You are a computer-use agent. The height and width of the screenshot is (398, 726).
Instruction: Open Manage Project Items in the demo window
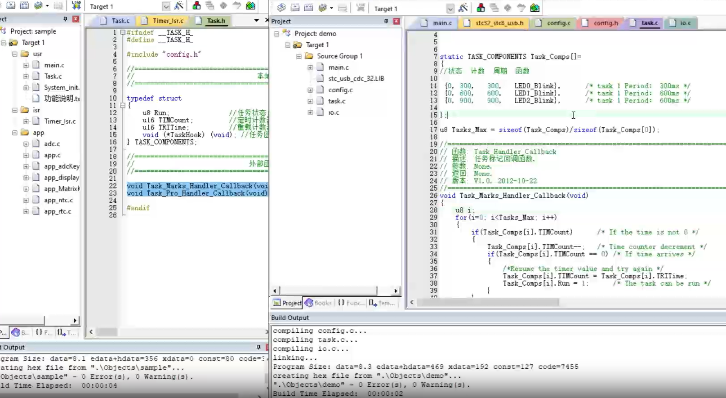pos(481,8)
